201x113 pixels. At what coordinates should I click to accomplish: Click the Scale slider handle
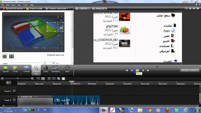45,63
